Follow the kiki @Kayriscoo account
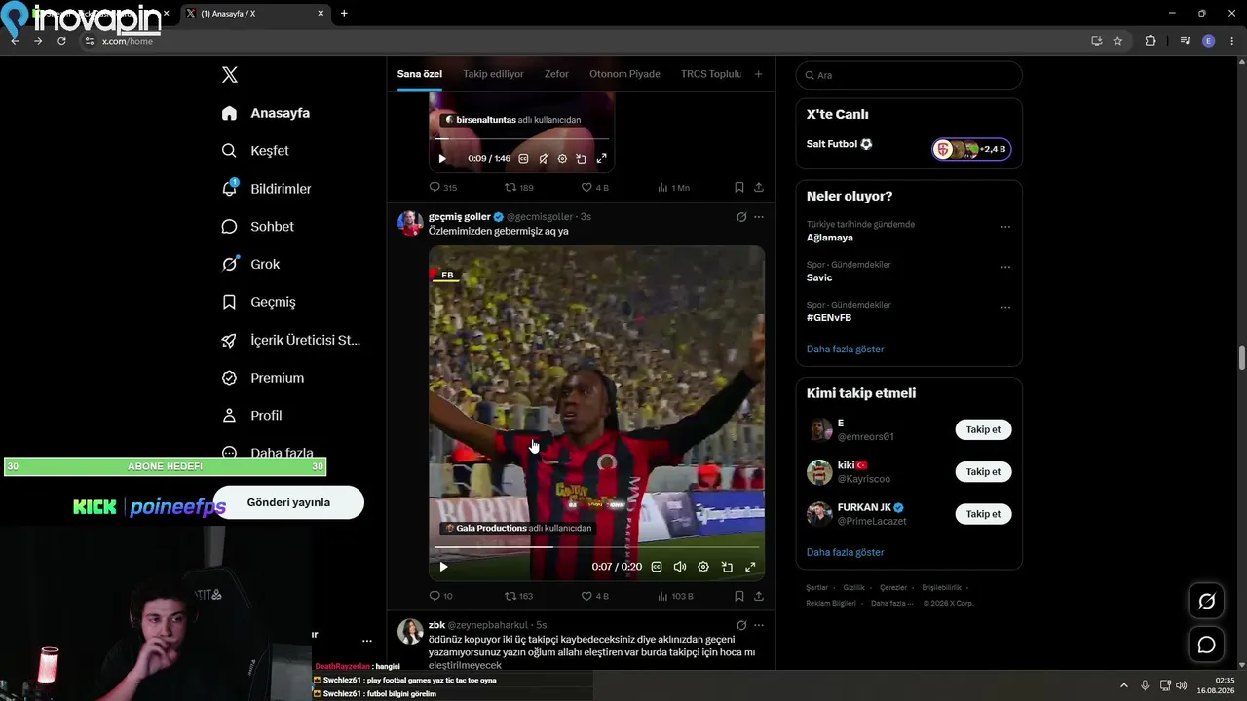This screenshot has width=1247, height=701. tap(983, 471)
